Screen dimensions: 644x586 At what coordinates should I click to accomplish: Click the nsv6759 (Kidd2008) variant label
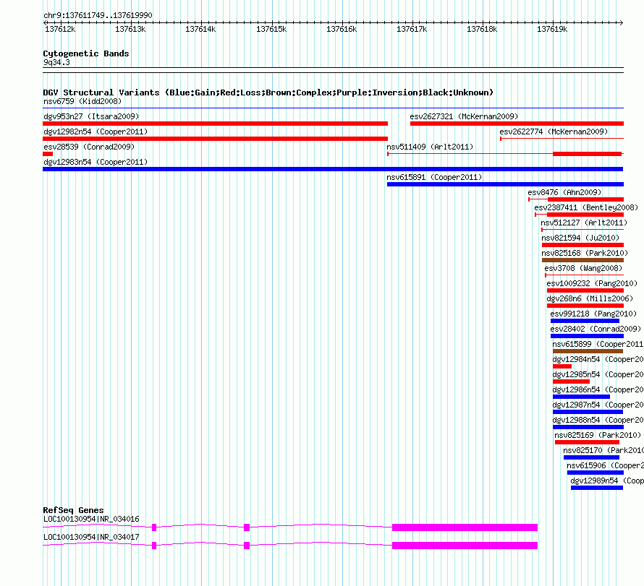[x=82, y=101]
